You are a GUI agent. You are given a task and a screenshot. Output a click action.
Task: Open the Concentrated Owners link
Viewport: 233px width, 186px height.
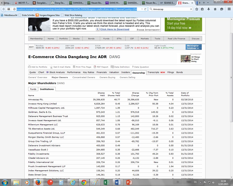tap(84, 77)
